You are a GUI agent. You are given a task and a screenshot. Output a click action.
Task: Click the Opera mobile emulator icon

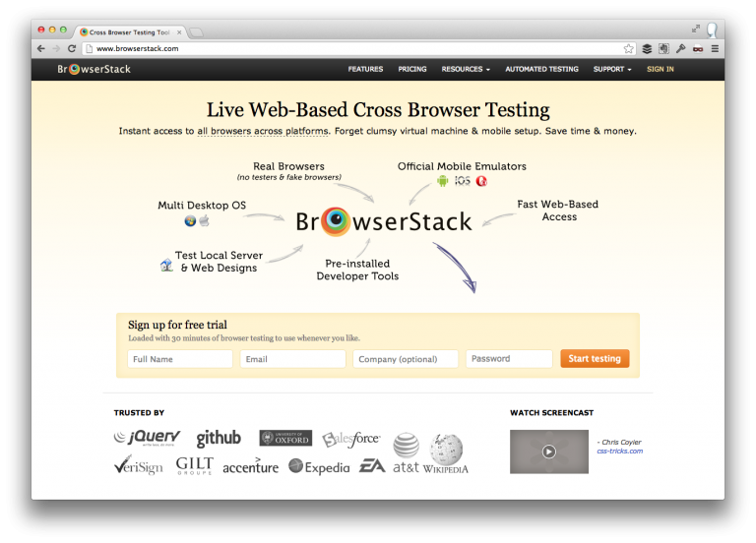481,181
